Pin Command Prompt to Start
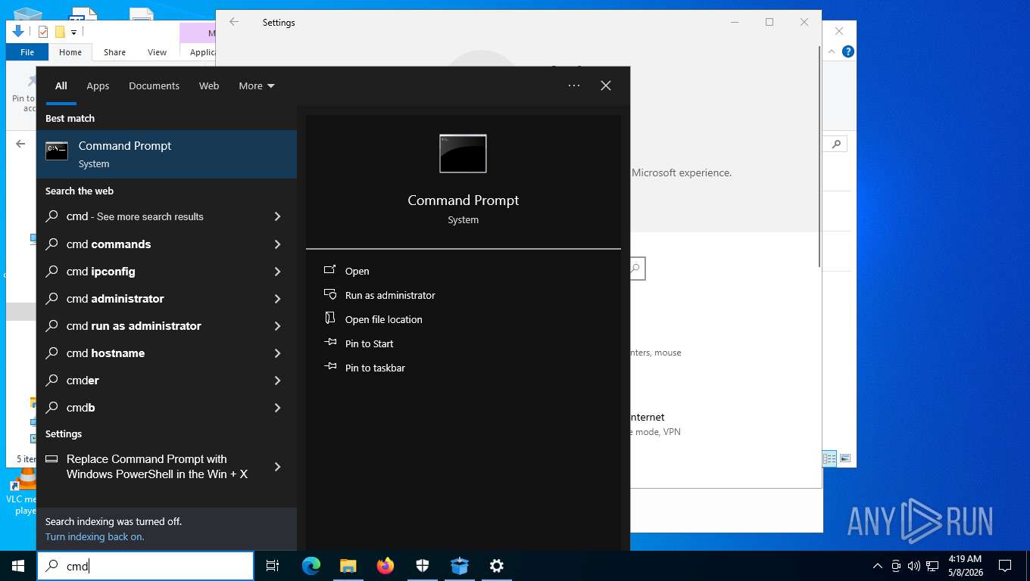Viewport: 1030px width, 581px height. [369, 343]
